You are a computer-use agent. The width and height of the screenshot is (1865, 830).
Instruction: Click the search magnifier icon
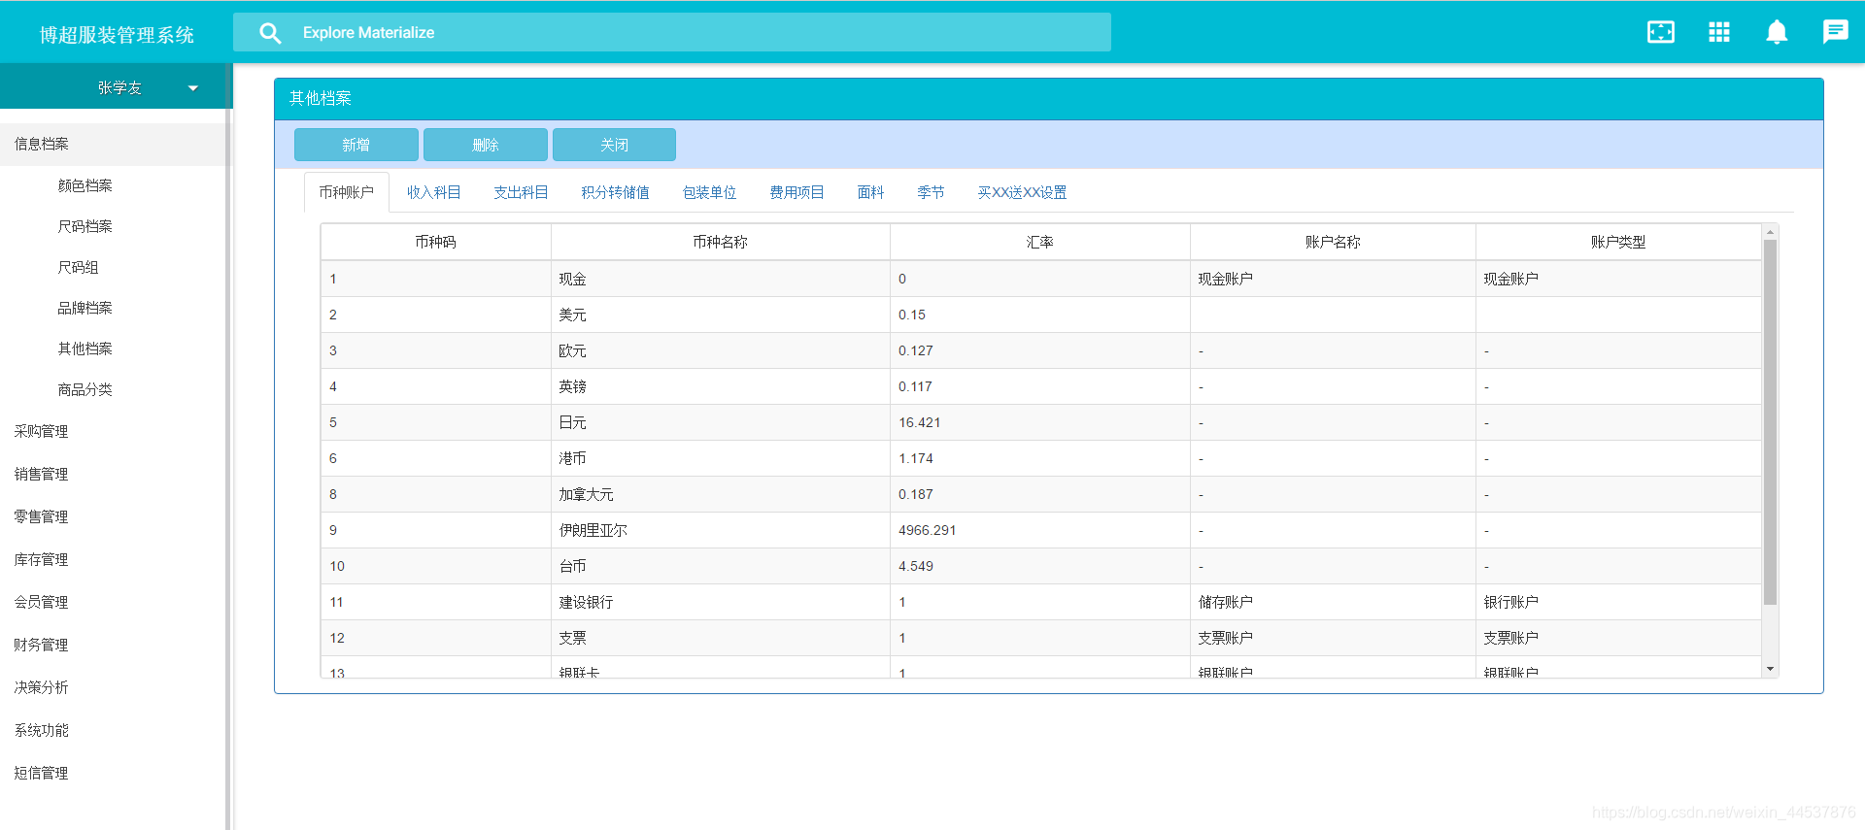pos(270,33)
